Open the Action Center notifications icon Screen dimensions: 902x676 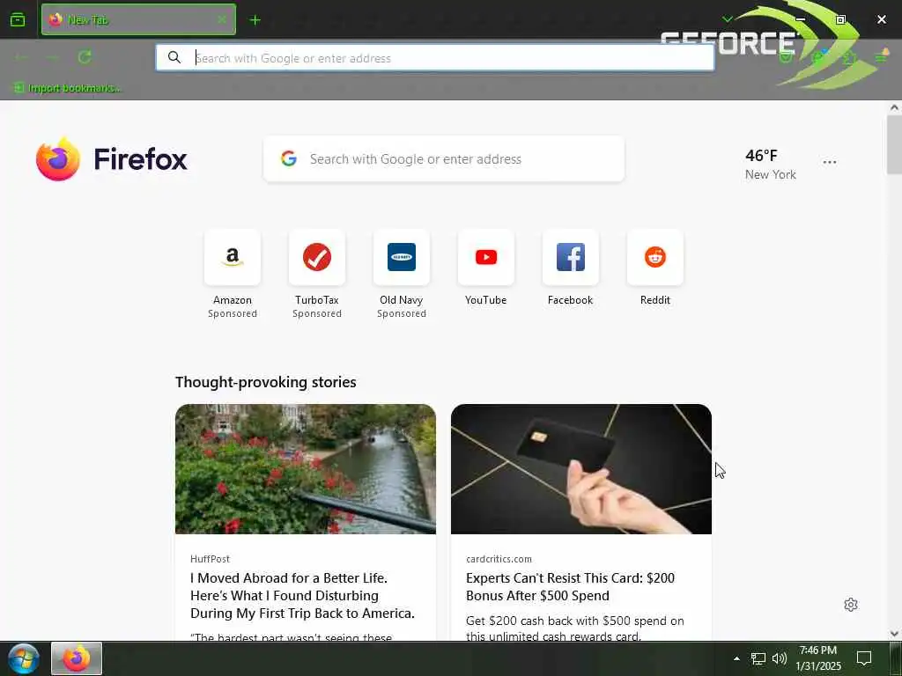[x=864, y=658]
